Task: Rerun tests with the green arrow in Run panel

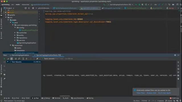Action: point(4,59)
